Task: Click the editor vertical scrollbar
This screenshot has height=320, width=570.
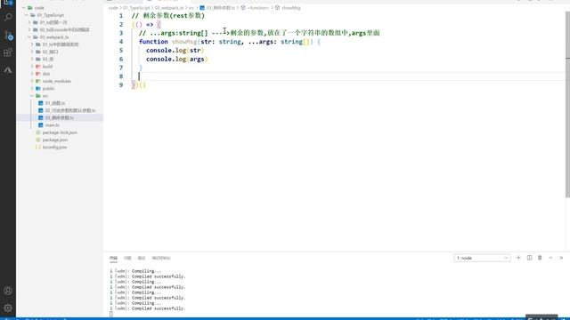Action: 567,105
